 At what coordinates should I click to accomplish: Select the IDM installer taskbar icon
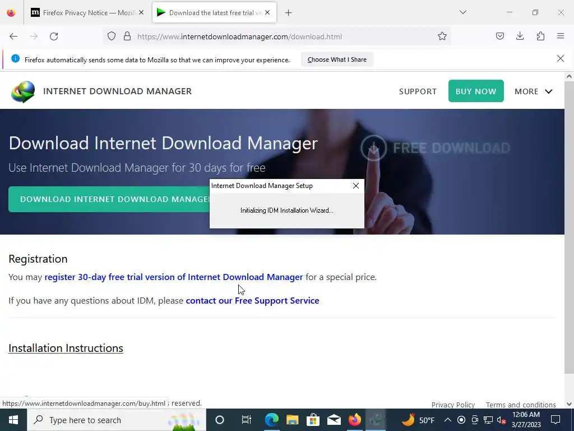(375, 420)
